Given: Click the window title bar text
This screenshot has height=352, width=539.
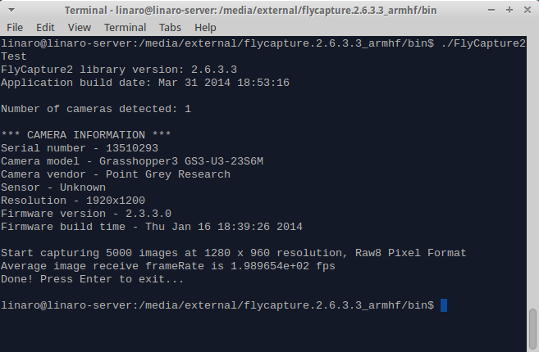Looking at the screenshot, I should click(x=250, y=11).
